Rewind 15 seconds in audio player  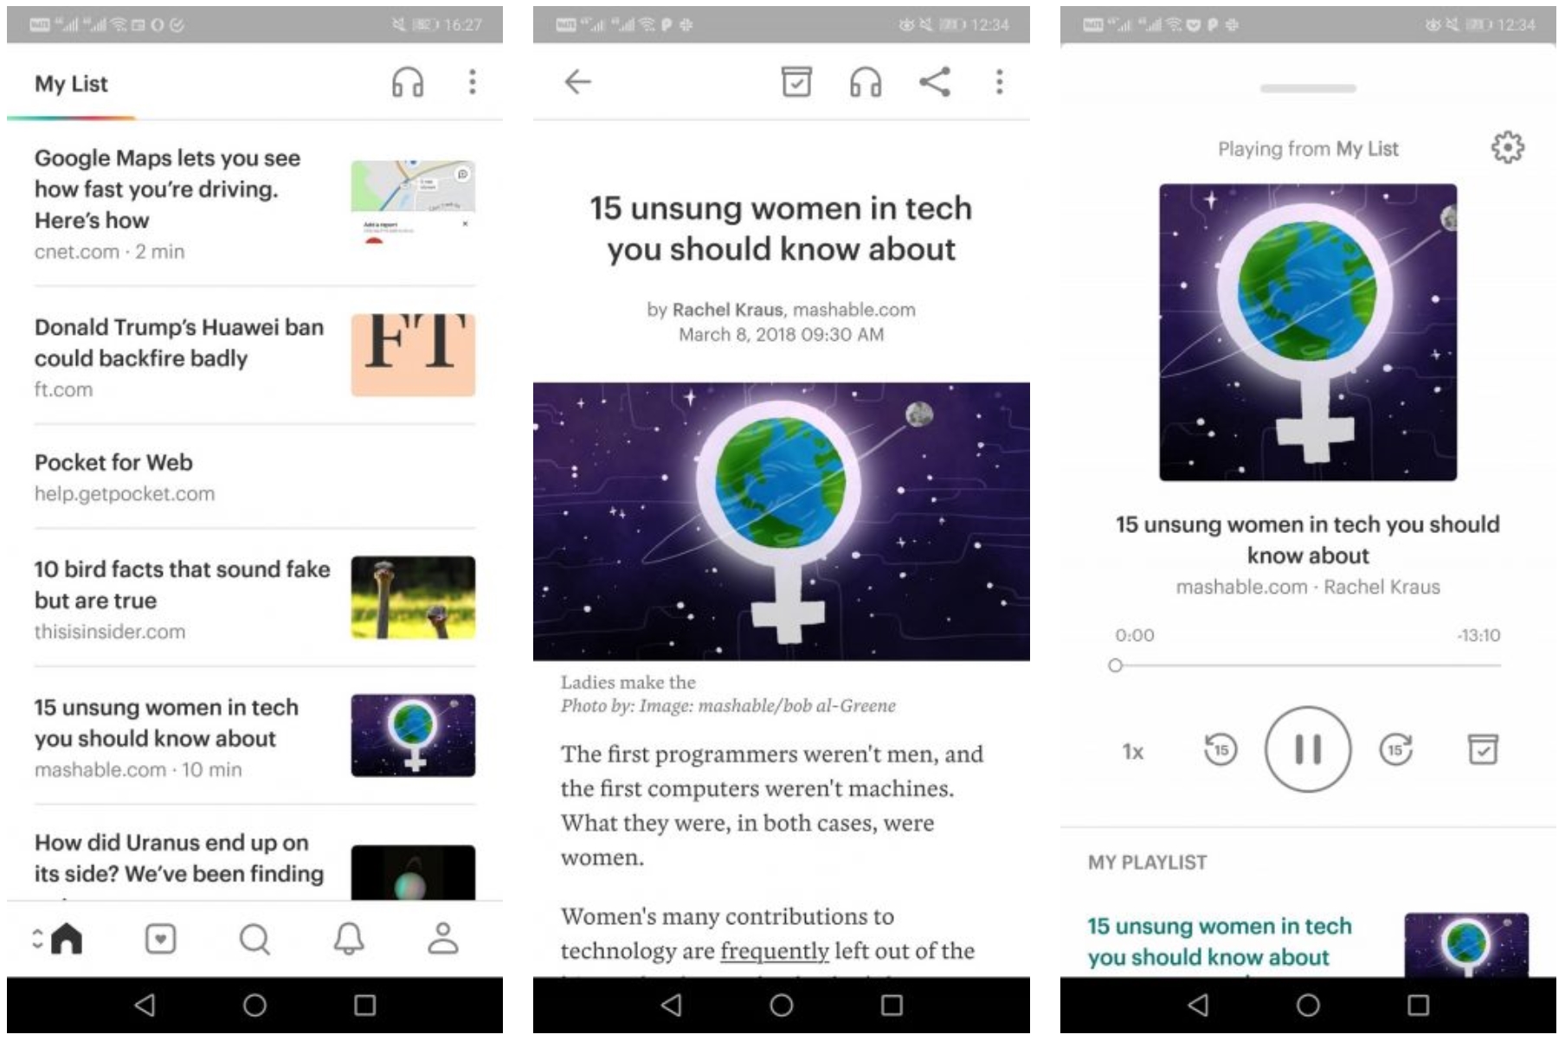1220,749
